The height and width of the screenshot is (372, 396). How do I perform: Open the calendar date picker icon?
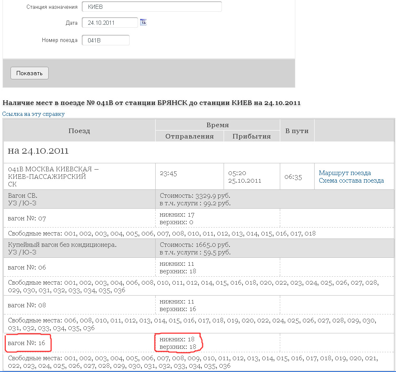pos(143,22)
